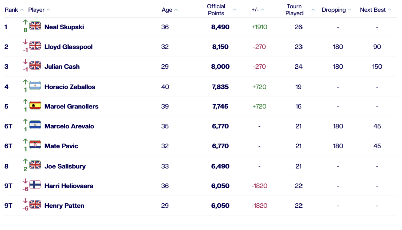402x230 pixels.
Task: Sort by the +/- column caret
Action: click(263, 10)
